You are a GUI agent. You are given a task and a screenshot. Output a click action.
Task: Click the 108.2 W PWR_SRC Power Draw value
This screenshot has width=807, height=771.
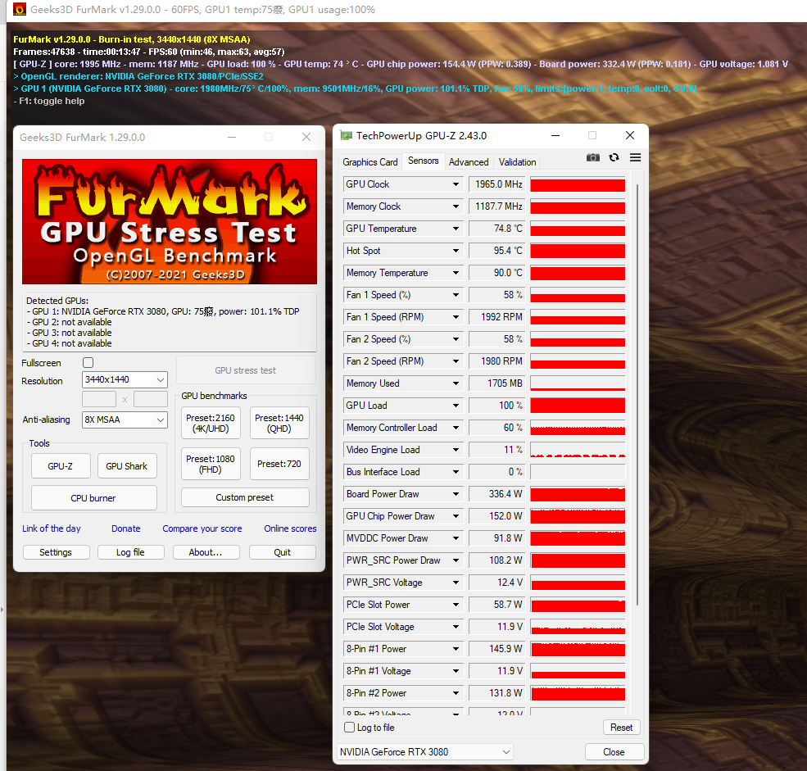[x=496, y=560]
